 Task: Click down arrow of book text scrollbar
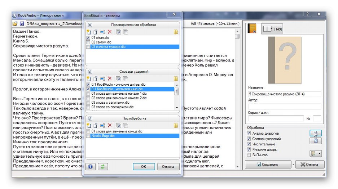point(237,167)
